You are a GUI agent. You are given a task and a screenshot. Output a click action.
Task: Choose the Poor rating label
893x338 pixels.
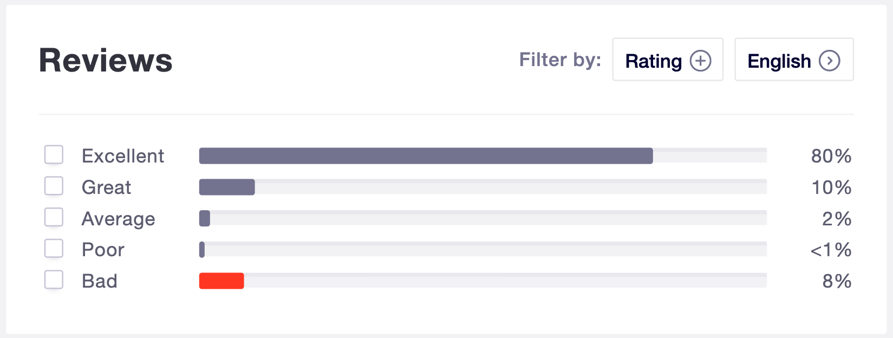coord(103,250)
